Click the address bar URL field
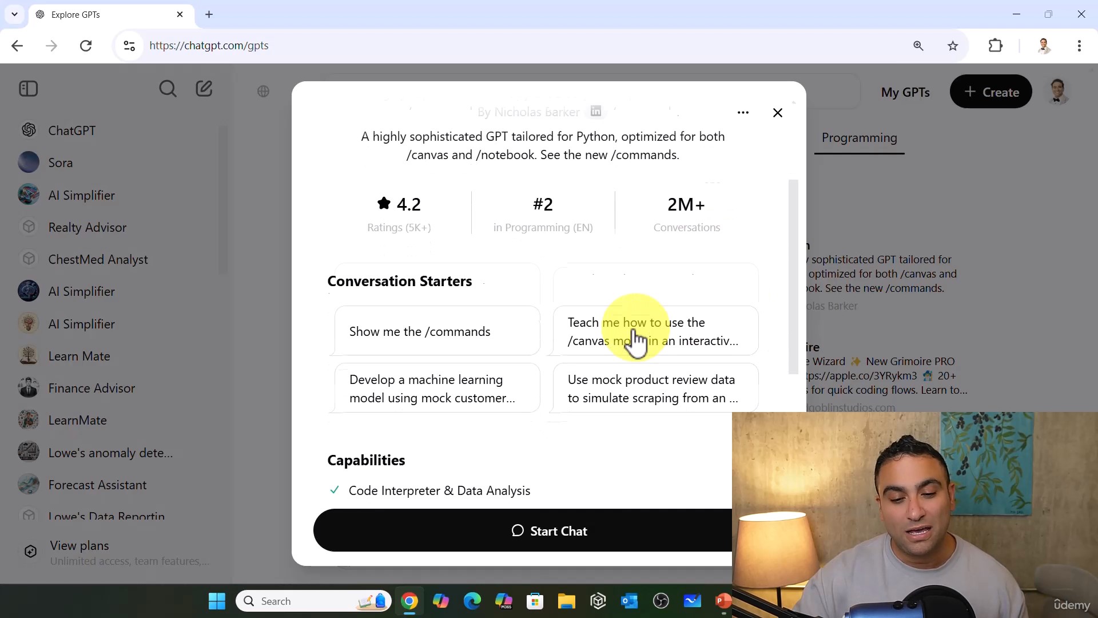1098x618 pixels. 515,46
